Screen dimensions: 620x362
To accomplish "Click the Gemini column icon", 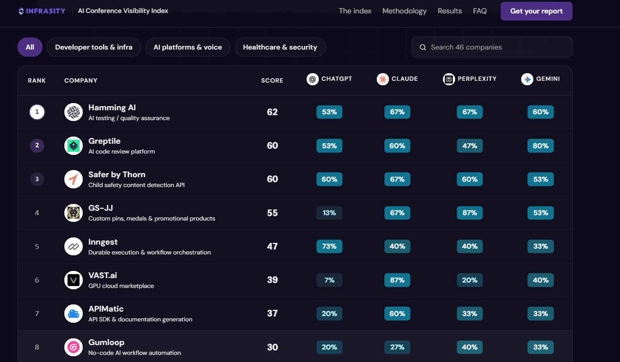I will point(527,79).
